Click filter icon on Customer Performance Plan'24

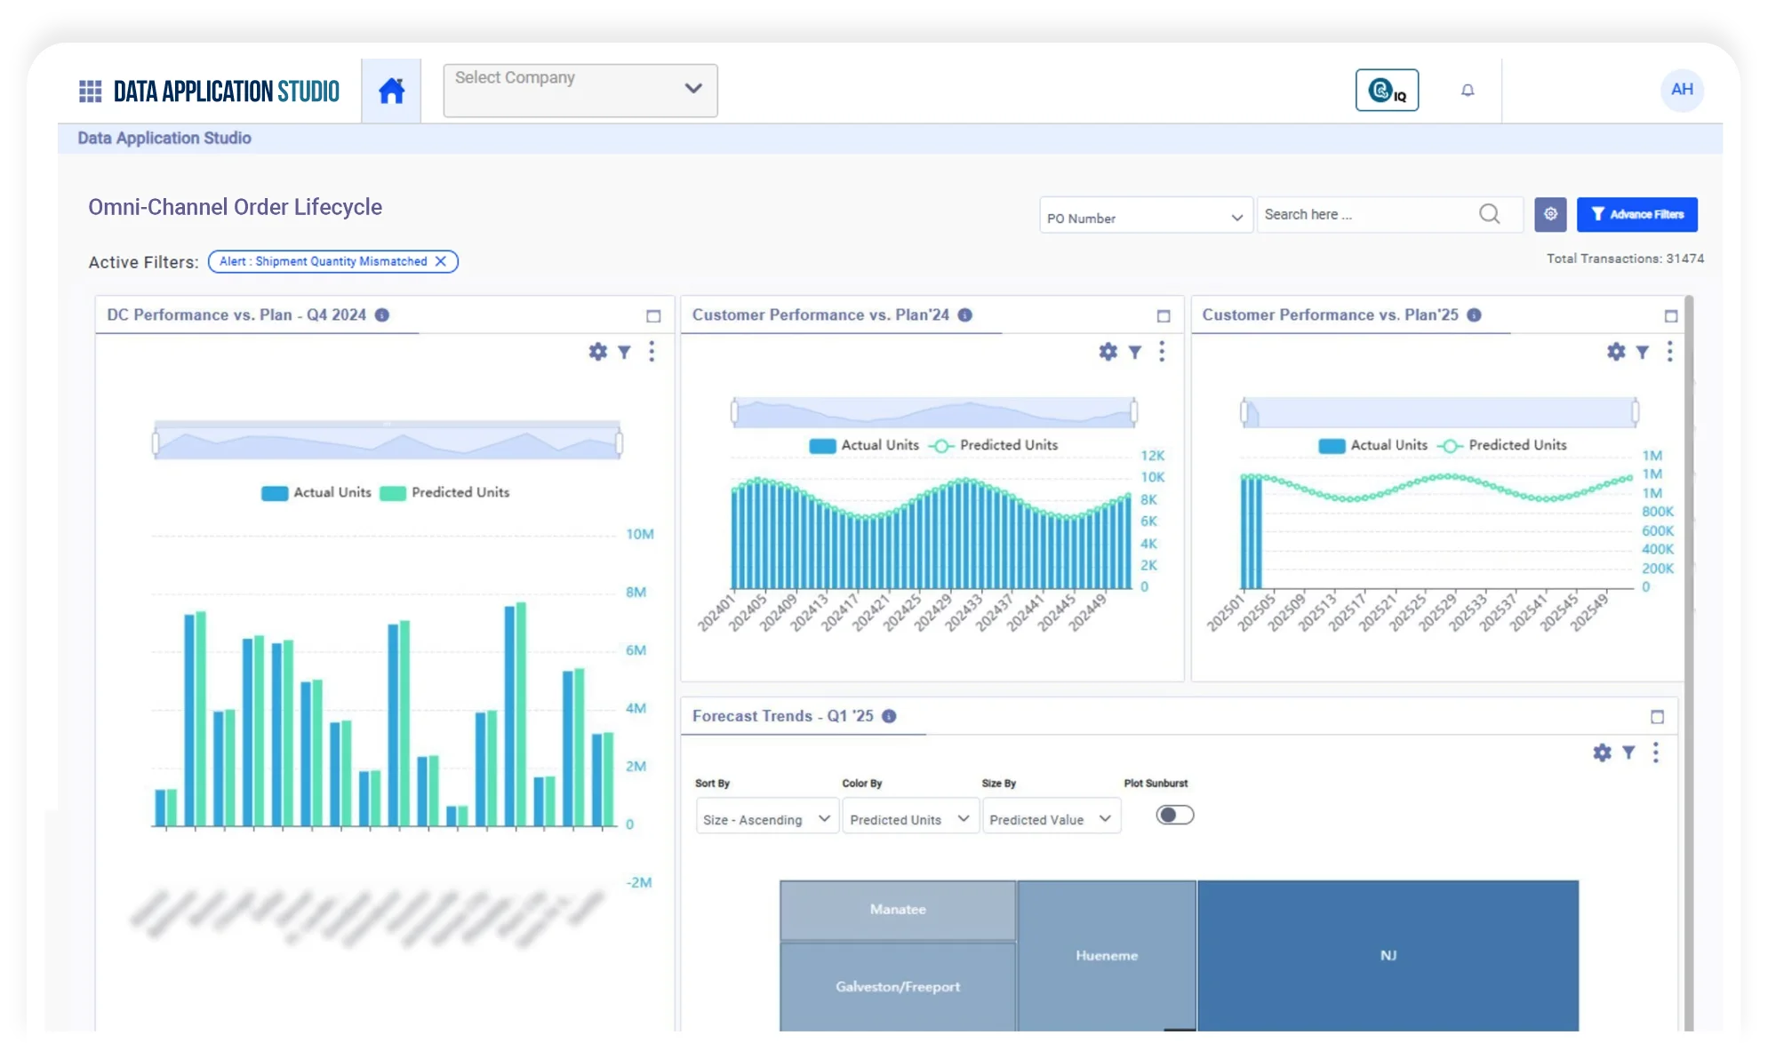click(x=1134, y=352)
